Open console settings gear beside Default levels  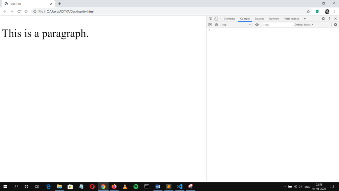point(335,25)
